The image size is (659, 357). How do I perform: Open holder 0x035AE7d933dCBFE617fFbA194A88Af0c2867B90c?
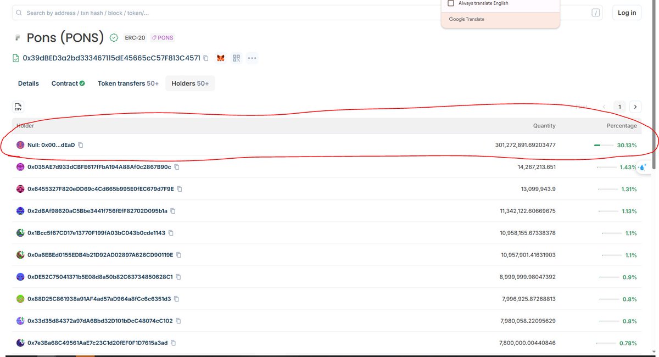click(99, 167)
